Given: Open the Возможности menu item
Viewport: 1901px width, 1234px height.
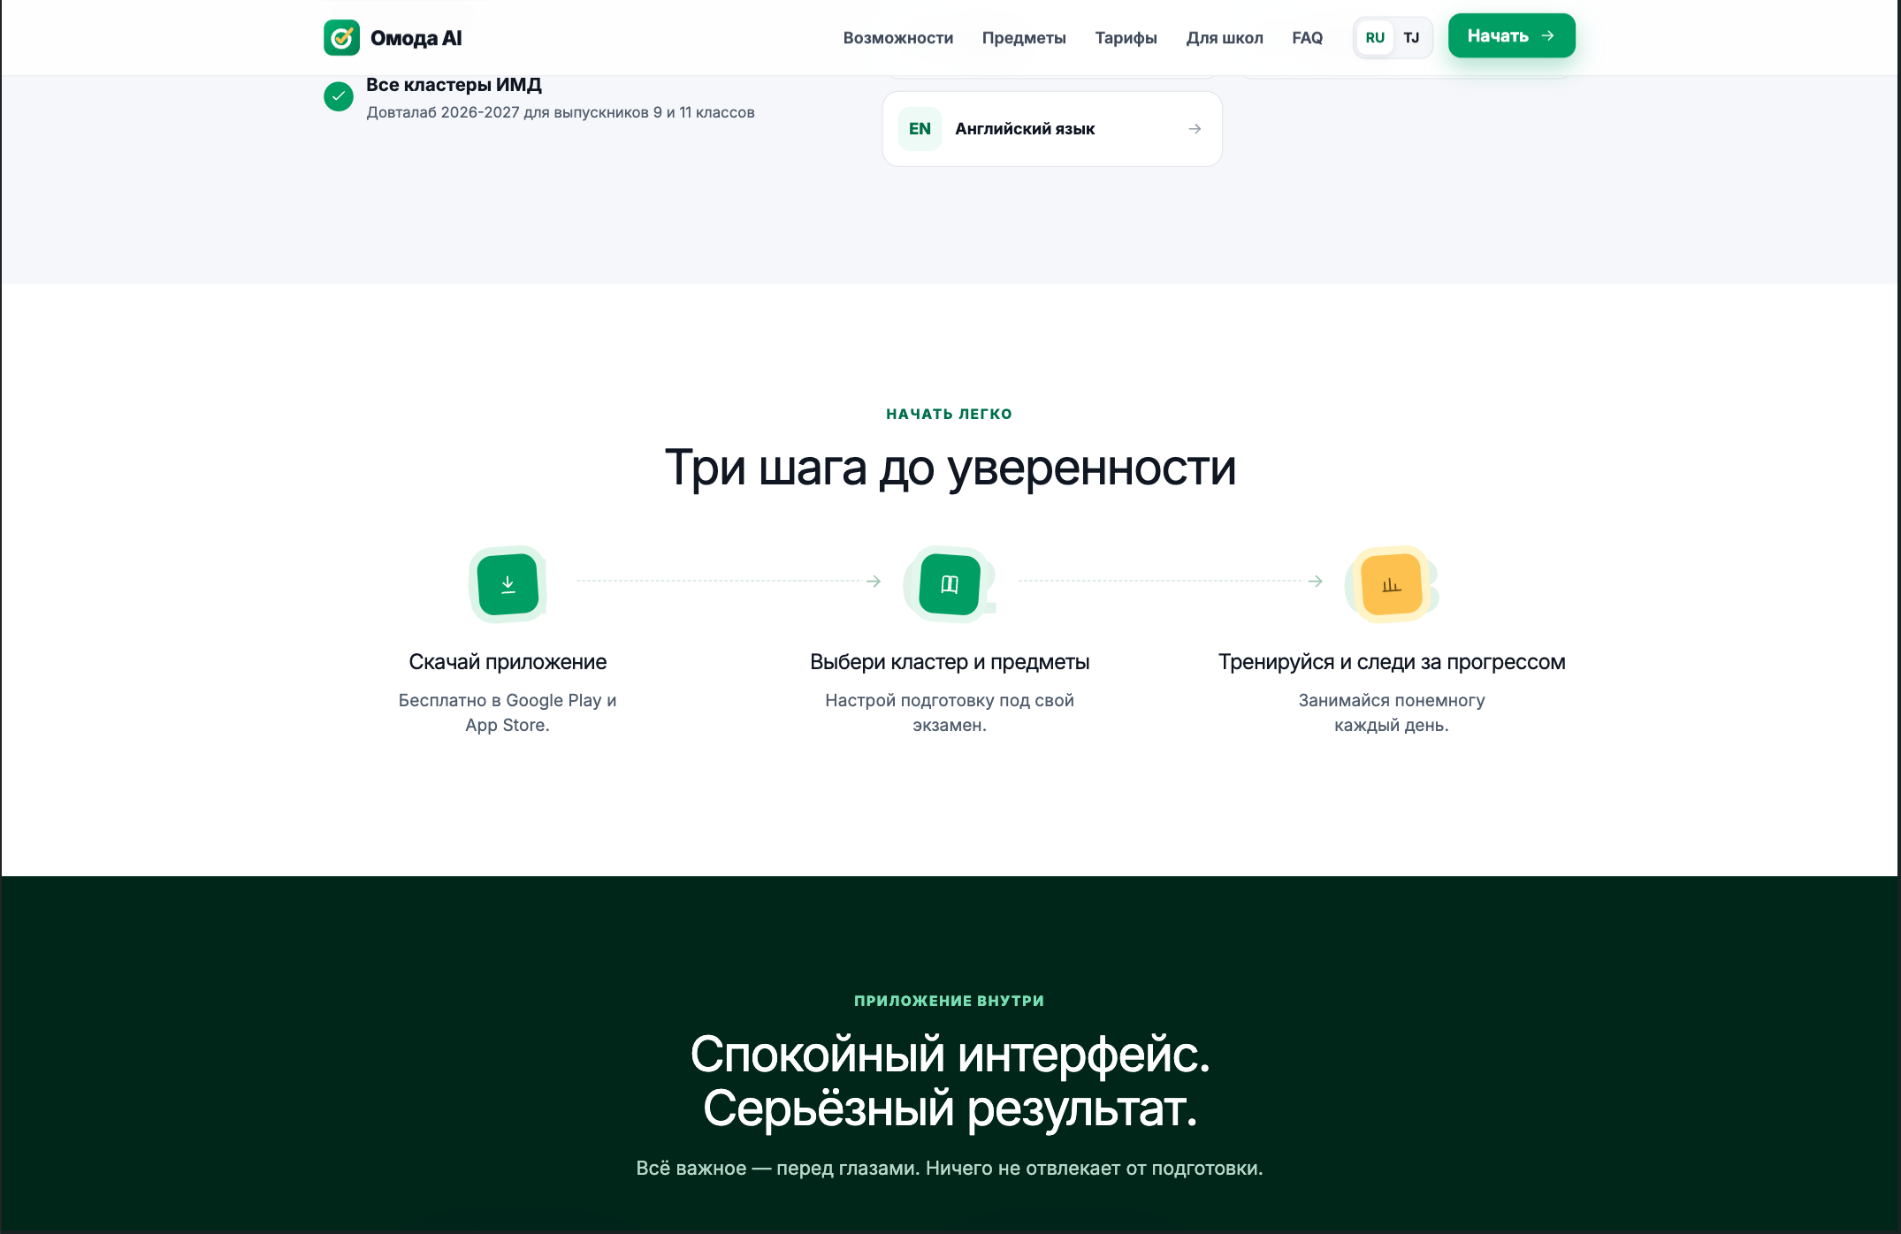Looking at the screenshot, I should [898, 38].
